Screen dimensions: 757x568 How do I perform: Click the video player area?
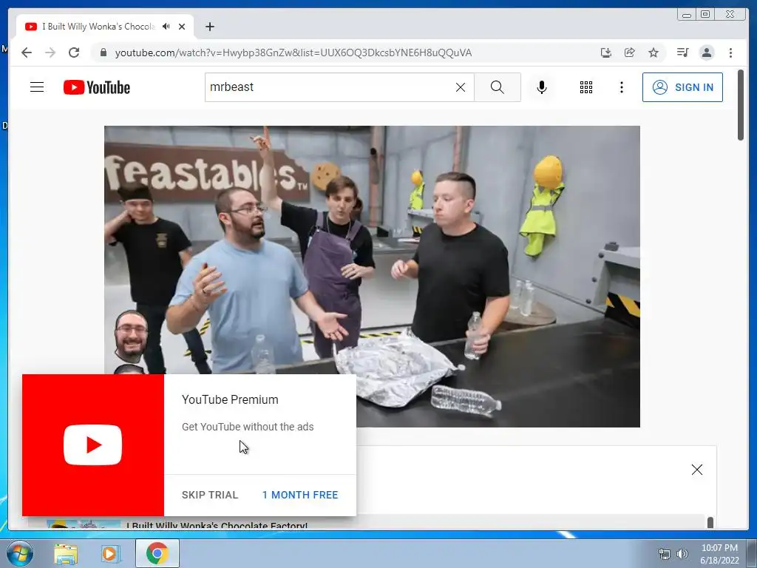(372, 277)
